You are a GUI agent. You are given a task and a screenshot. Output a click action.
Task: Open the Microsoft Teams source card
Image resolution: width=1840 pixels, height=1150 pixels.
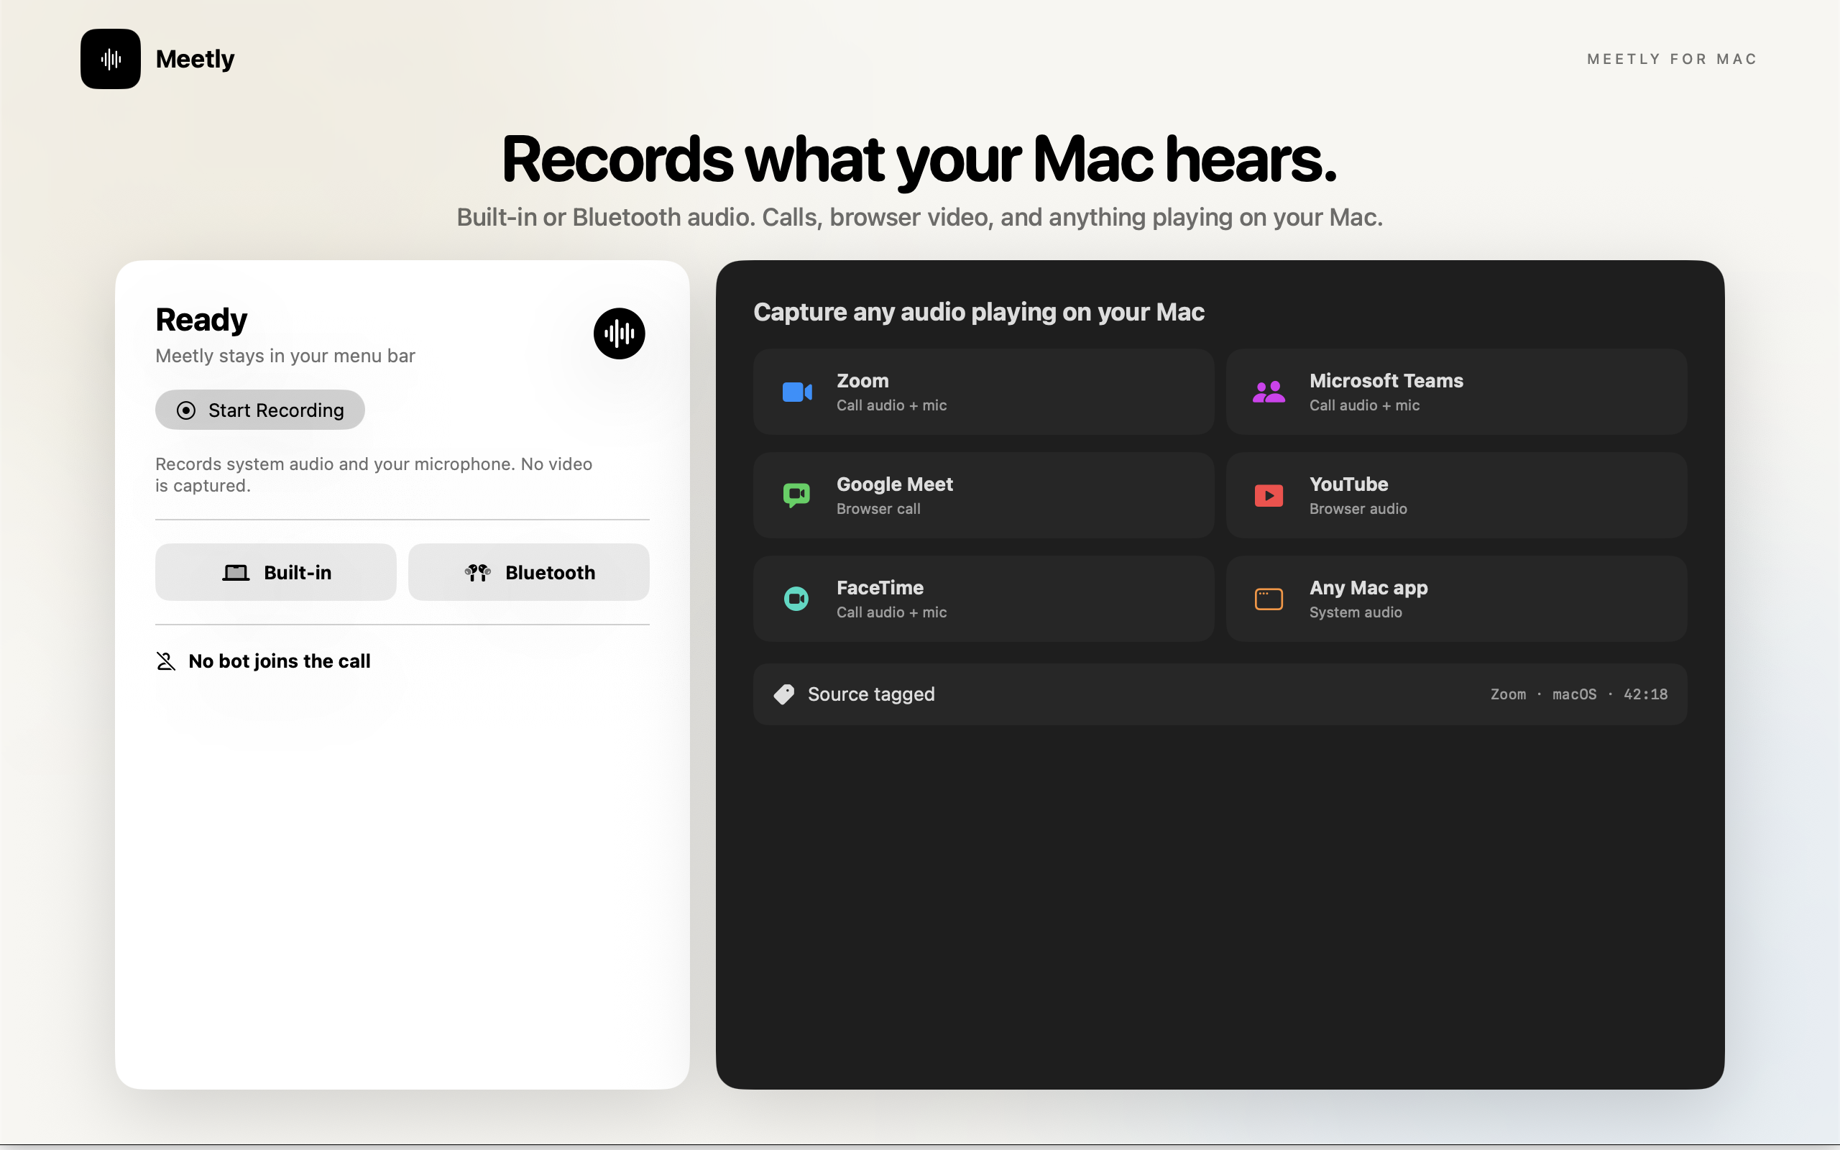pyautogui.click(x=1457, y=392)
